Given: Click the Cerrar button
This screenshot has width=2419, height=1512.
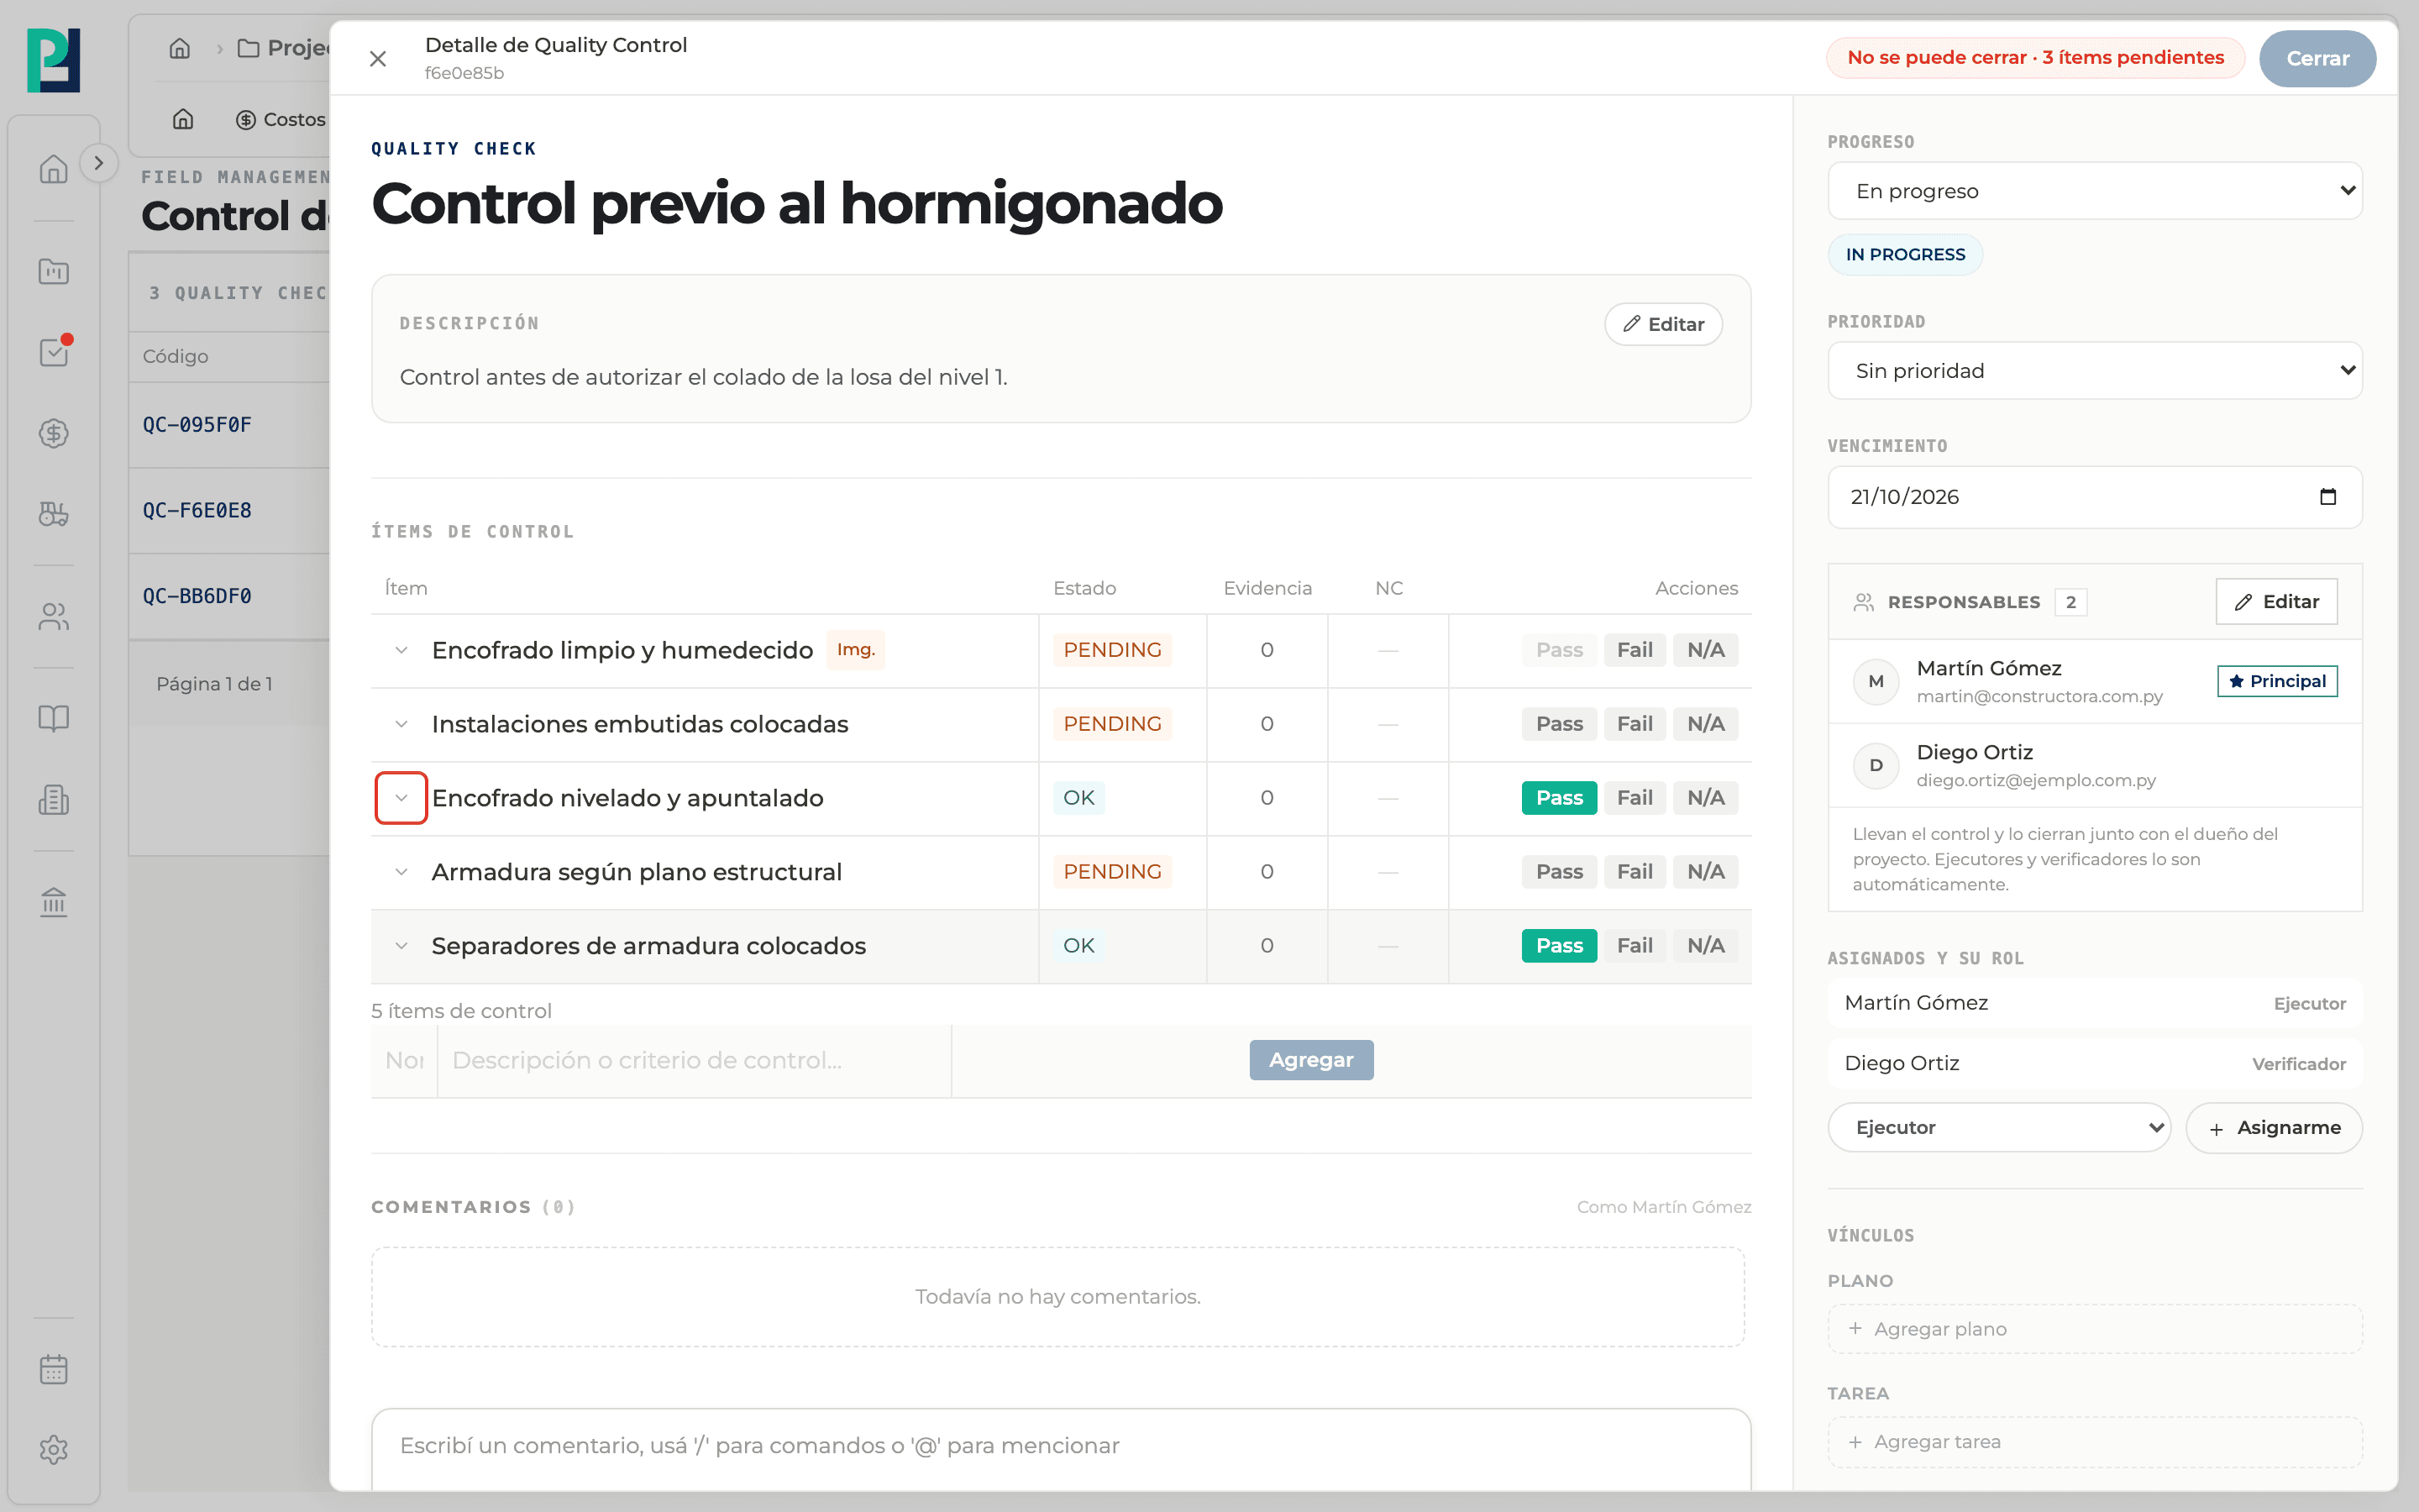Looking at the screenshot, I should click(x=2317, y=59).
